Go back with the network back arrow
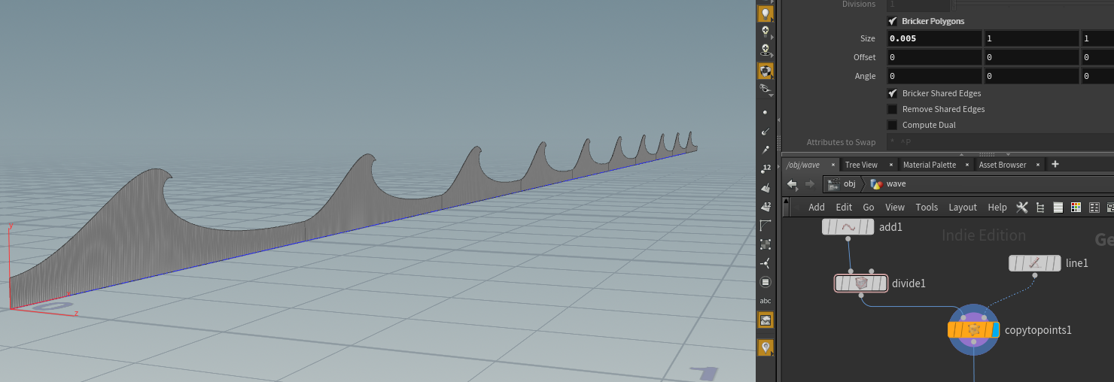 [792, 183]
